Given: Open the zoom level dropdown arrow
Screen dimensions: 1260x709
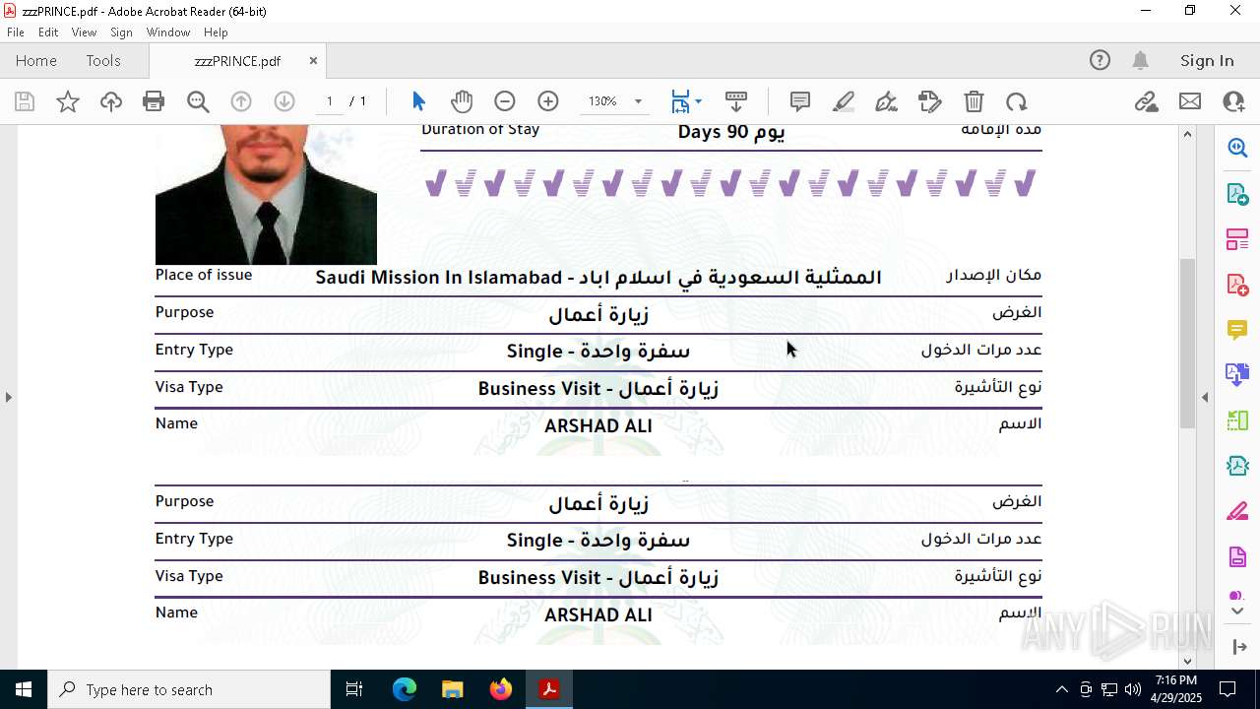Looking at the screenshot, I should pyautogui.click(x=638, y=101).
